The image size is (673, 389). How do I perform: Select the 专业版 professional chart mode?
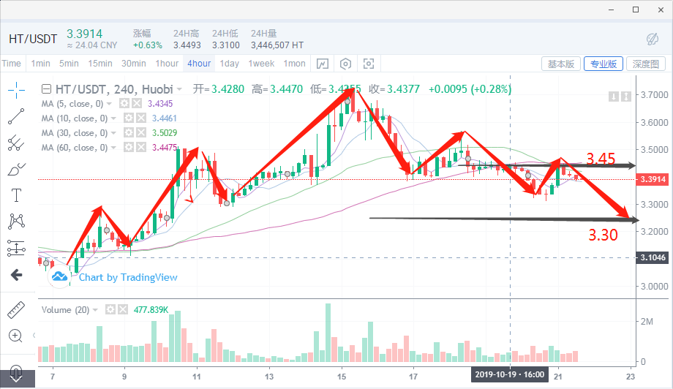pos(604,64)
